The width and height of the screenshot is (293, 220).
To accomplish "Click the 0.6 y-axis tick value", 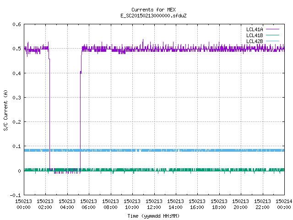I will pos(16,24).
